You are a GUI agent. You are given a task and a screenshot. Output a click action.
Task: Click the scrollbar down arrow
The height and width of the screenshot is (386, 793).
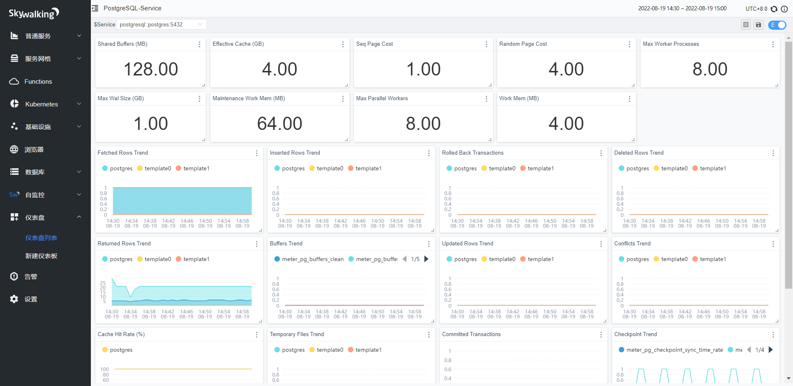[788, 378]
